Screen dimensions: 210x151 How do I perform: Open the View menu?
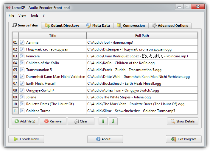click(x=22, y=15)
